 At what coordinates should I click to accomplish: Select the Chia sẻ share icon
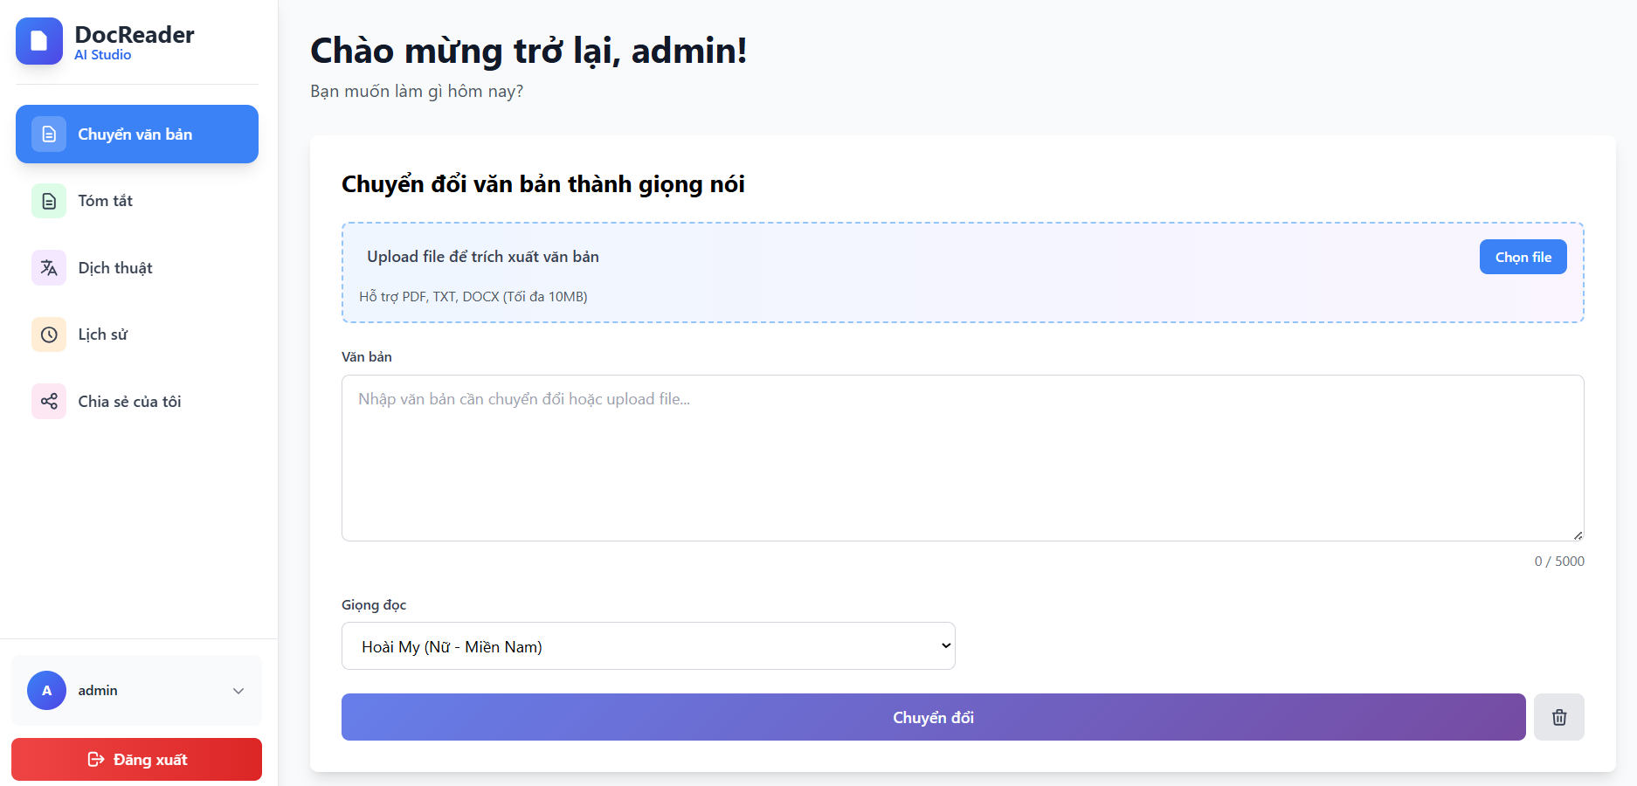pos(48,401)
